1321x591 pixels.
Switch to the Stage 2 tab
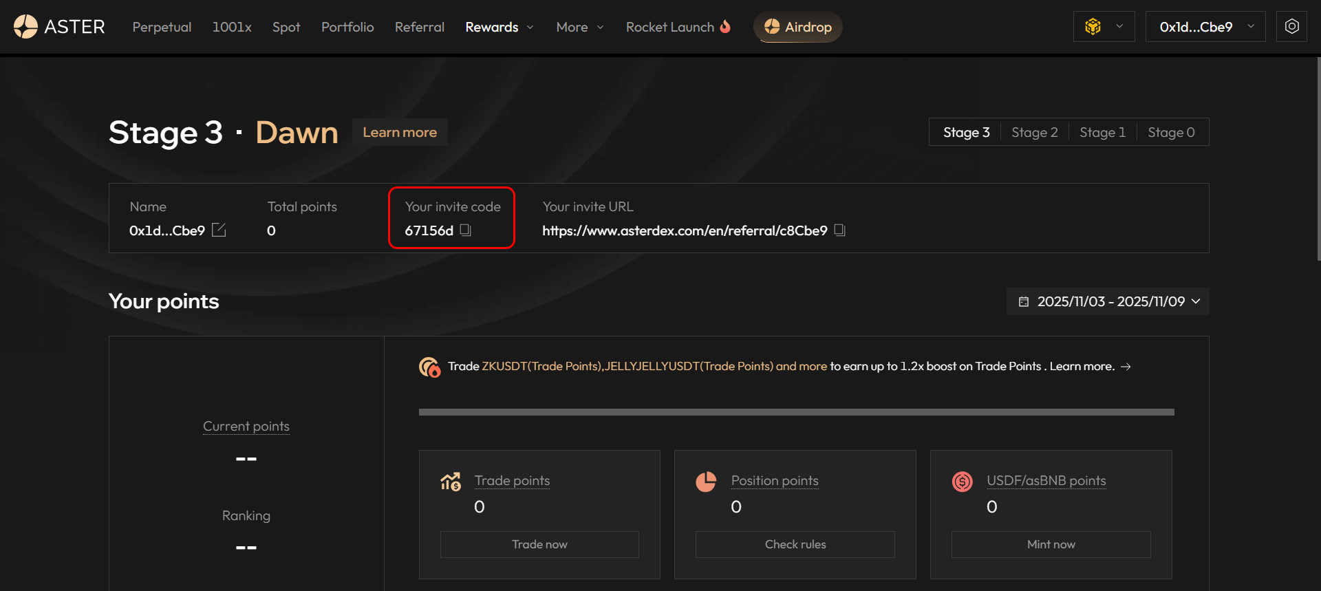pyautogui.click(x=1034, y=132)
